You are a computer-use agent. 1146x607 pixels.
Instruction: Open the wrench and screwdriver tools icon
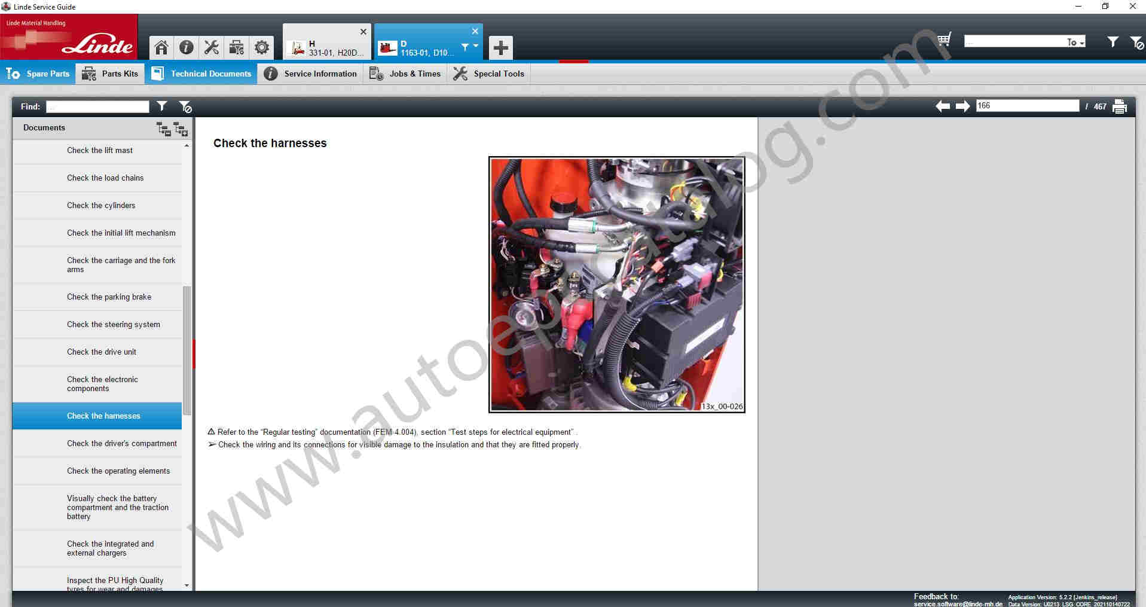212,47
